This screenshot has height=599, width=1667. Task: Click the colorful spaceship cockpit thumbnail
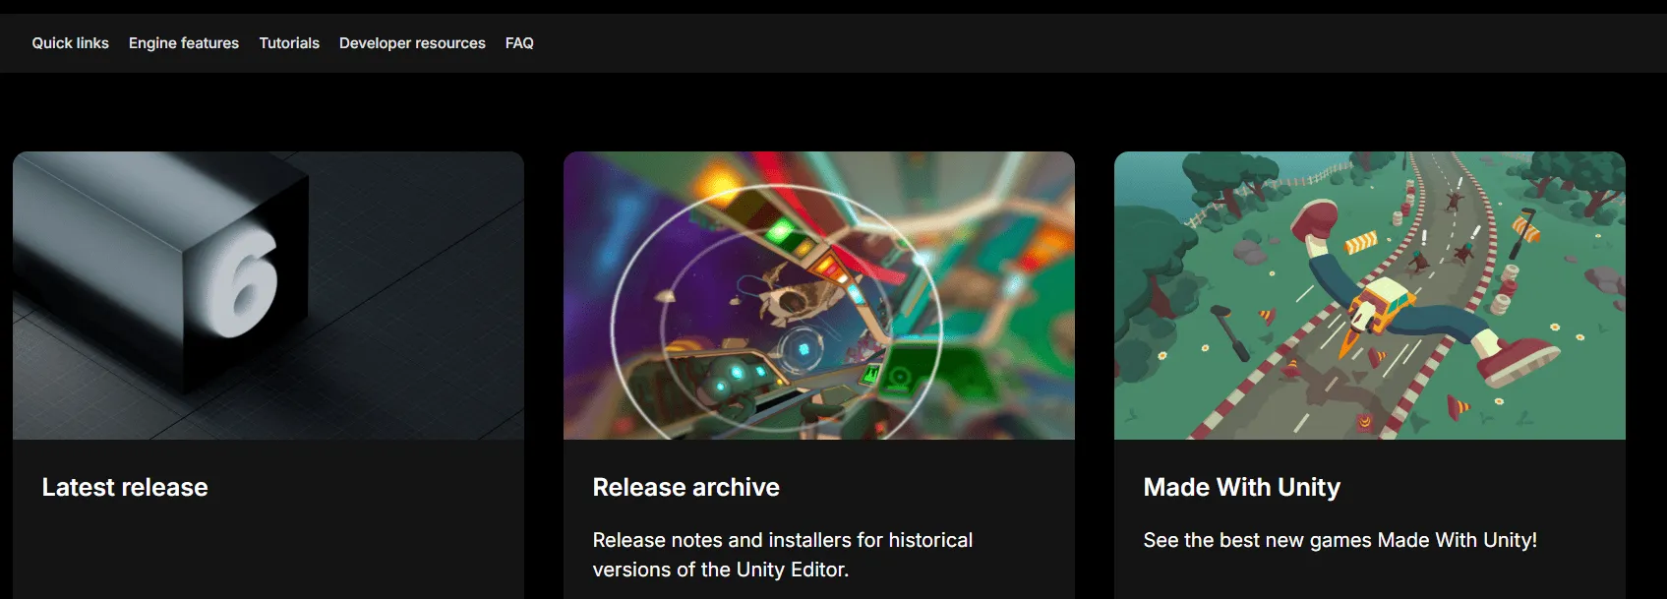(819, 295)
